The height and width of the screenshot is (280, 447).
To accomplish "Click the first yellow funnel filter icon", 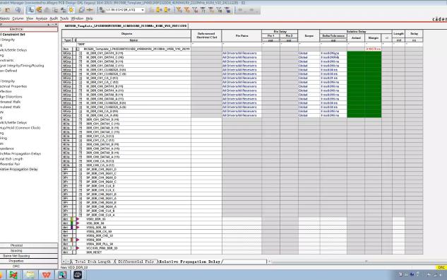I will coord(179,10).
